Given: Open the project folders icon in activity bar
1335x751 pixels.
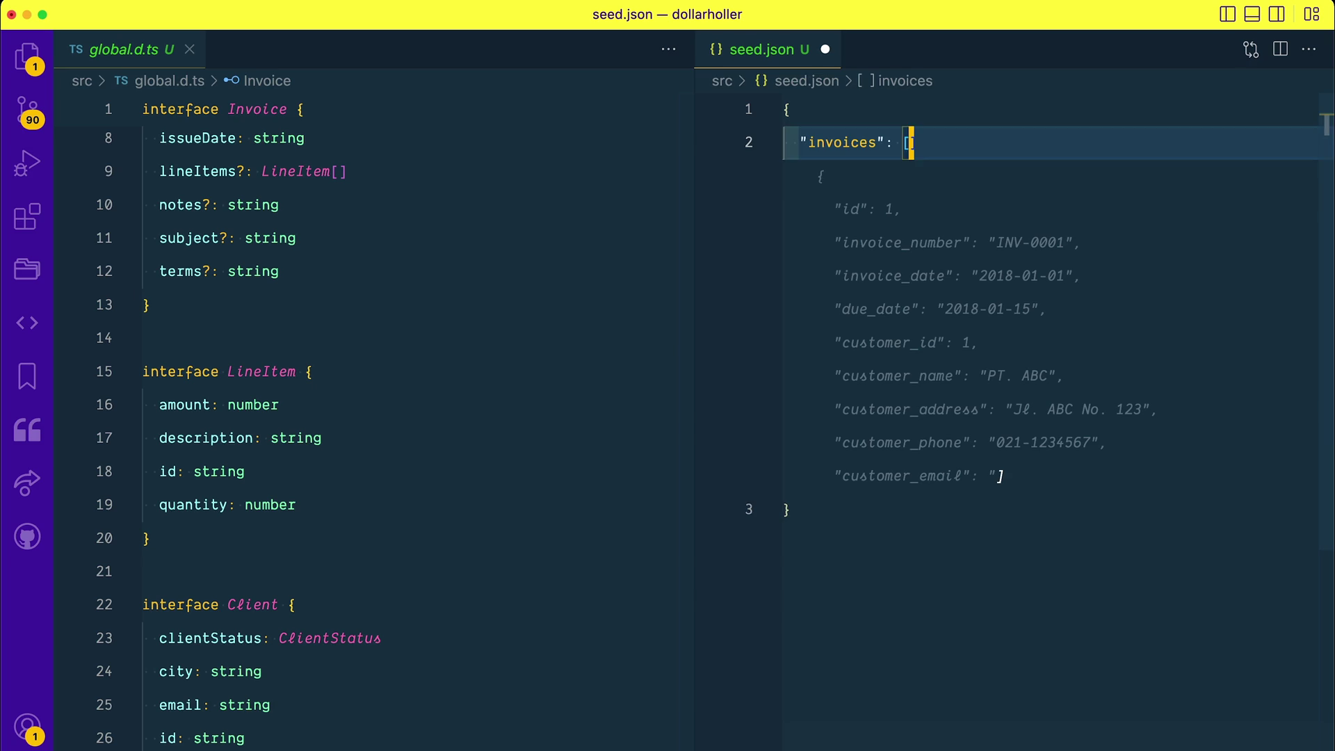Looking at the screenshot, I should click(x=27, y=269).
